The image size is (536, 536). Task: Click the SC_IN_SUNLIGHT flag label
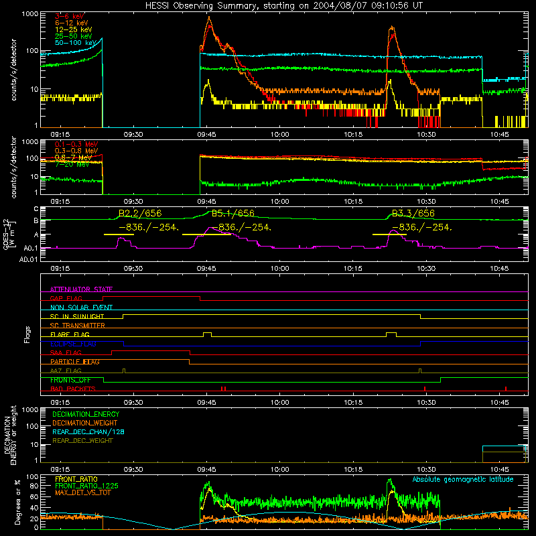(x=77, y=316)
